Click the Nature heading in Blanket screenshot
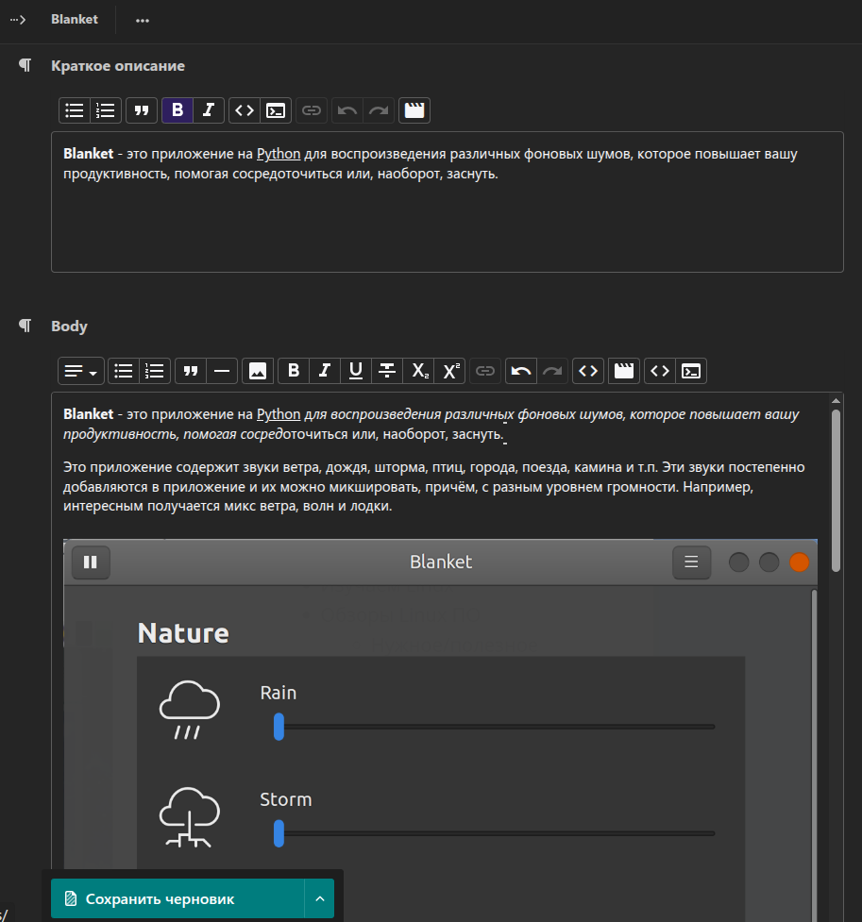Screen dimensions: 862x922 click(x=183, y=633)
